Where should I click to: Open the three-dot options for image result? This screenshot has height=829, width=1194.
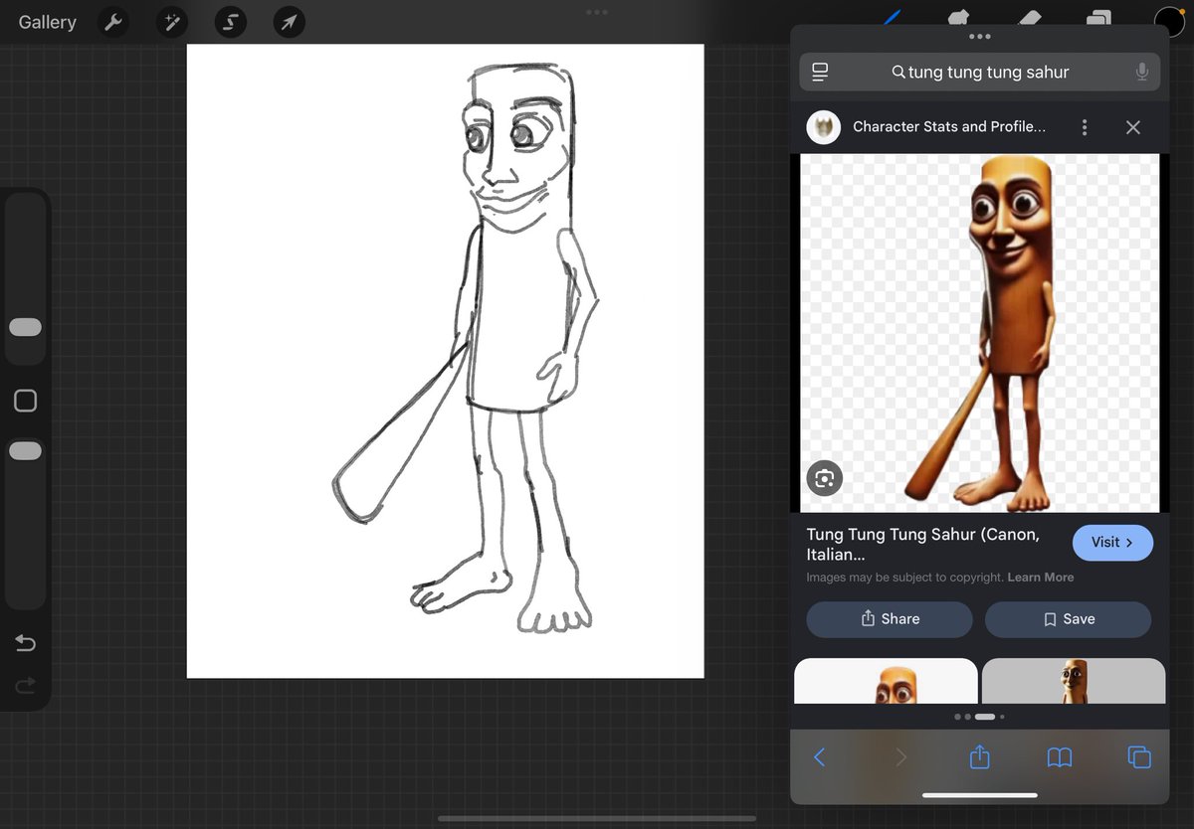[x=1085, y=127]
